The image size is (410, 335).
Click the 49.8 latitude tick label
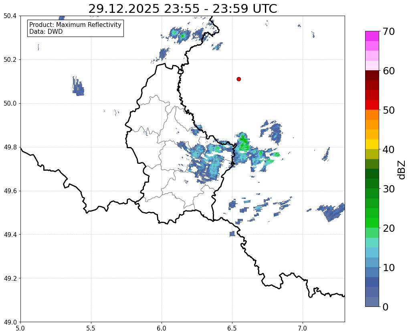click(10, 147)
